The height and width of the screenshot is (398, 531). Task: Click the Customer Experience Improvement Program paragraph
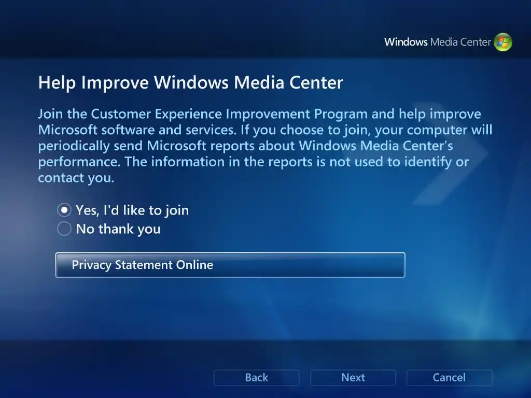(265, 146)
